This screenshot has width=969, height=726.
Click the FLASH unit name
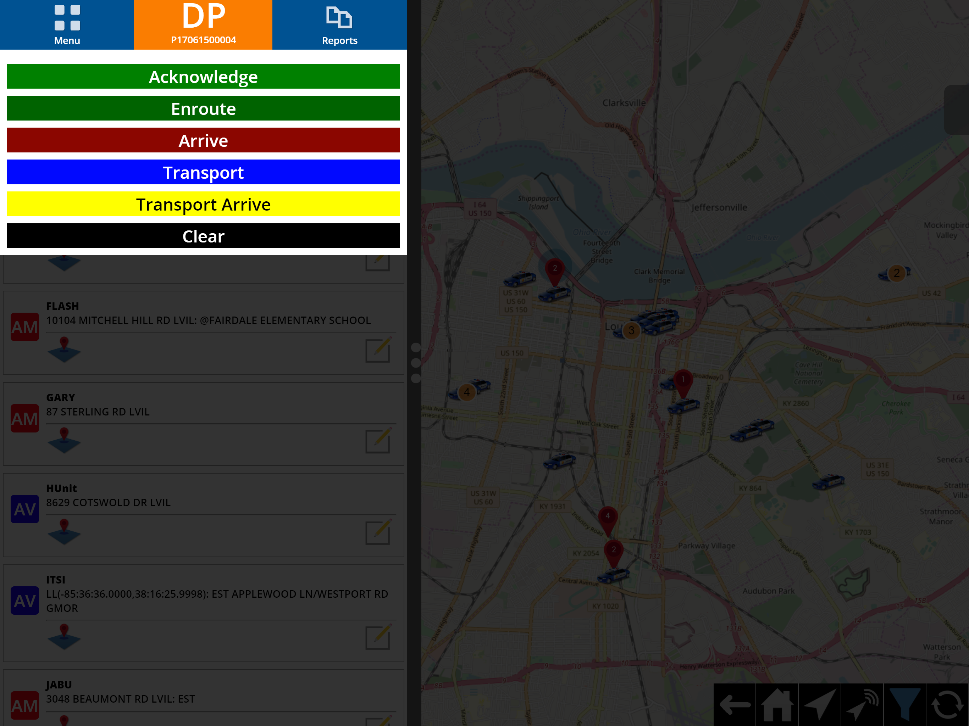coord(63,306)
